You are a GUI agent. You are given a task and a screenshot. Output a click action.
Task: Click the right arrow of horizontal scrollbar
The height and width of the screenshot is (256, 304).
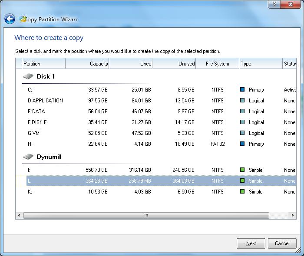point(293,215)
